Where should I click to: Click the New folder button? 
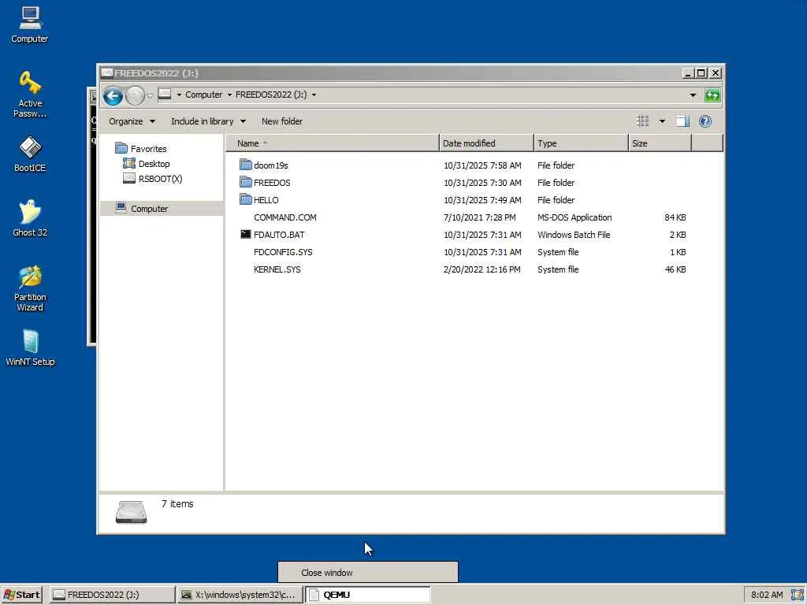point(282,121)
